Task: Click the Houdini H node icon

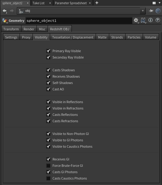Action: [x=143, y=20]
